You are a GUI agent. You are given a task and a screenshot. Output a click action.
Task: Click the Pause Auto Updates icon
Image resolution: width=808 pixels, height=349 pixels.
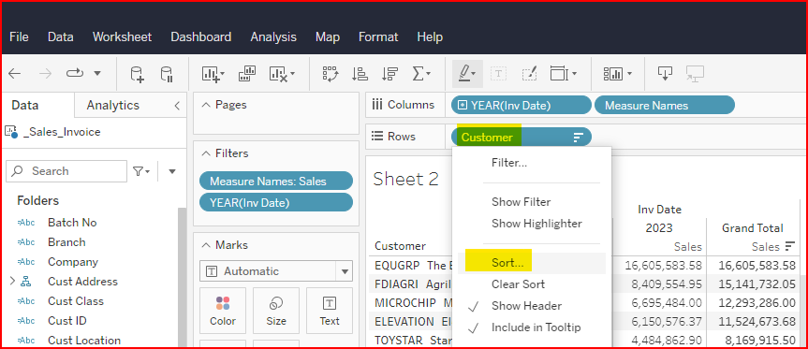(x=167, y=74)
